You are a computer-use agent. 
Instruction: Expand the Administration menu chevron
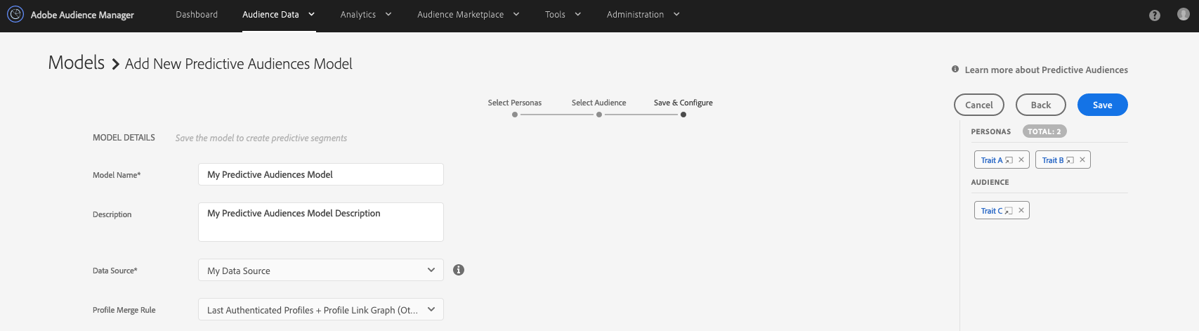(676, 14)
